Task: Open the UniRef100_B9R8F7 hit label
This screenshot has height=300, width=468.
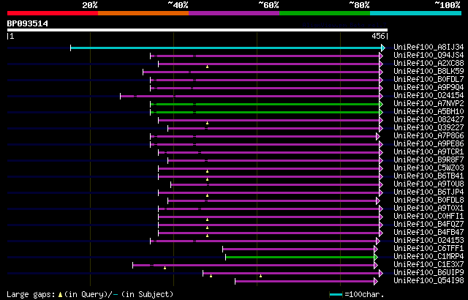Action: pos(429,160)
